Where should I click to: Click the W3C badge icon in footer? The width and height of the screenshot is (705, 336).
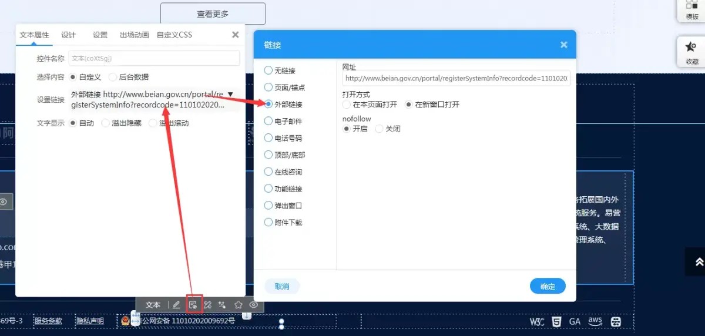538,322
